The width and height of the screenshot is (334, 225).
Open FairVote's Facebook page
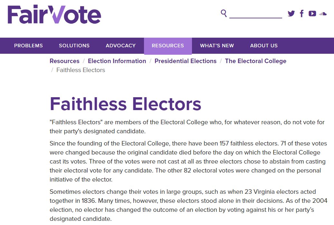[302, 14]
